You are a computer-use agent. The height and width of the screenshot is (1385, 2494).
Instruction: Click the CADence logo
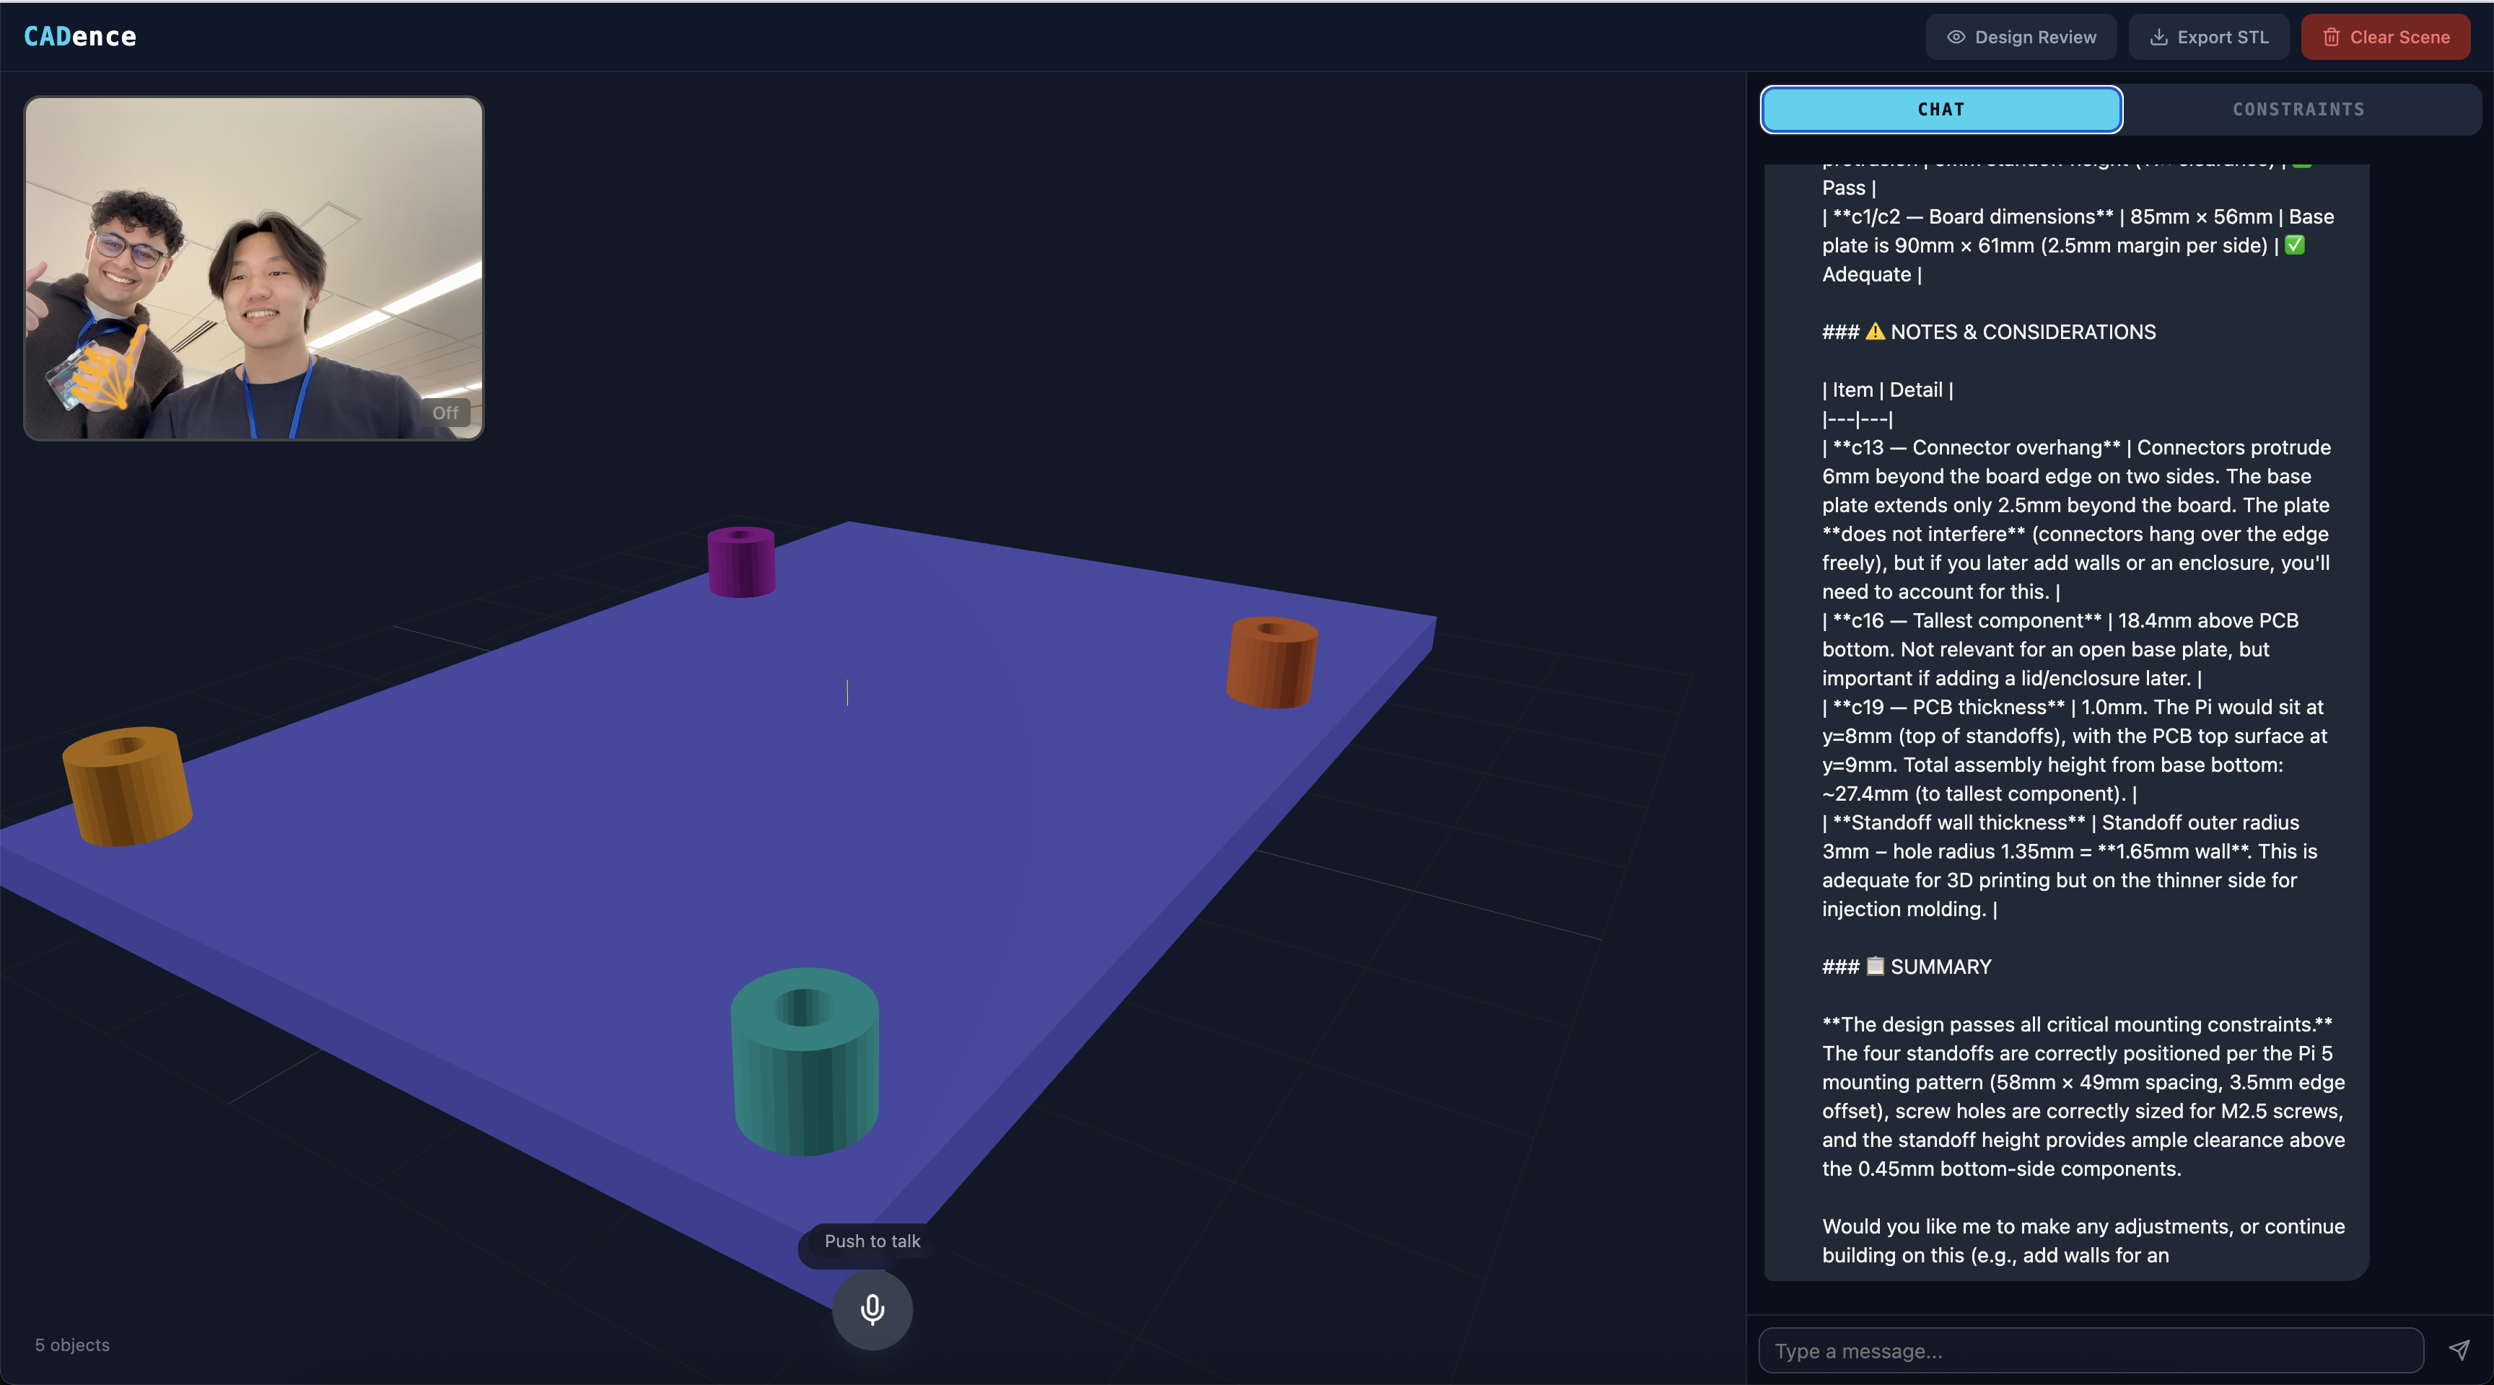coord(79,37)
